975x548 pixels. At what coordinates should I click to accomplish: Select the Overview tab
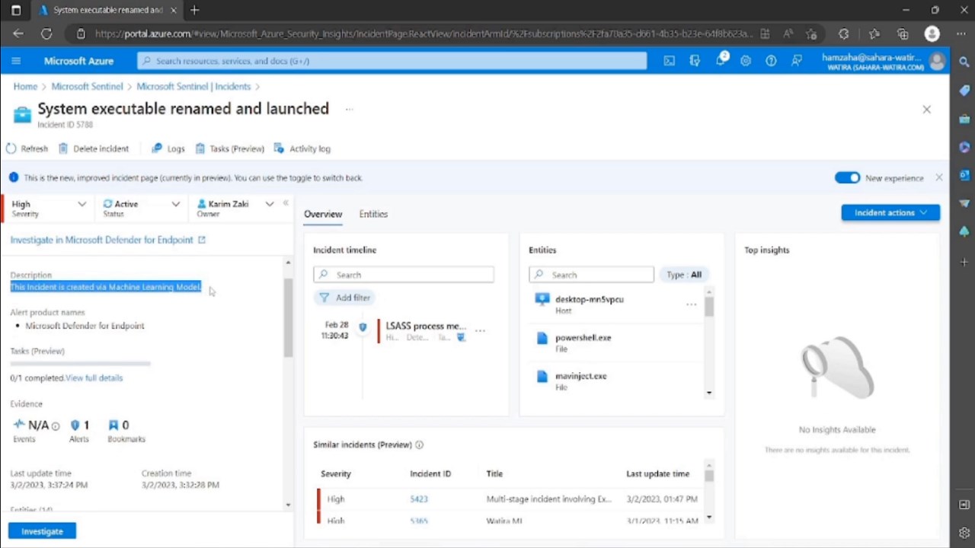coord(323,214)
